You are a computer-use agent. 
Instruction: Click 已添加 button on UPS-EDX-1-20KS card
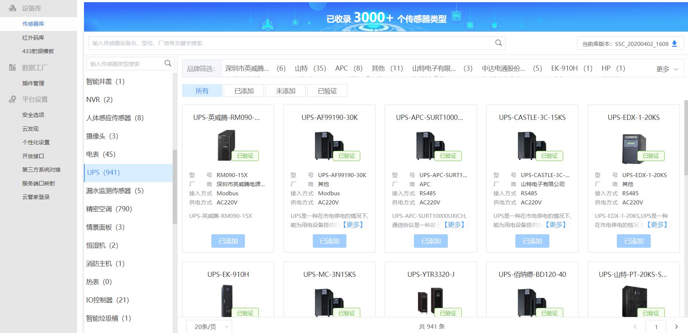[634, 241]
